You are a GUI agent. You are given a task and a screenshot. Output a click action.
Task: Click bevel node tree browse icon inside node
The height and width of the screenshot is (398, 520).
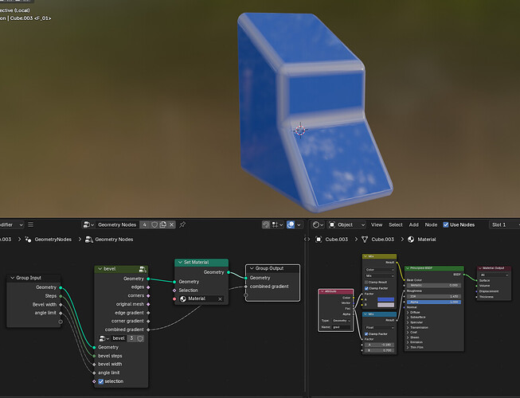[104, 338]
